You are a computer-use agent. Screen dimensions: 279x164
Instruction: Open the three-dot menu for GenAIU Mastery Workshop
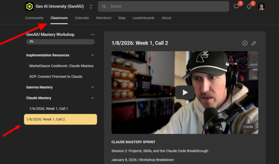point(93,35)
